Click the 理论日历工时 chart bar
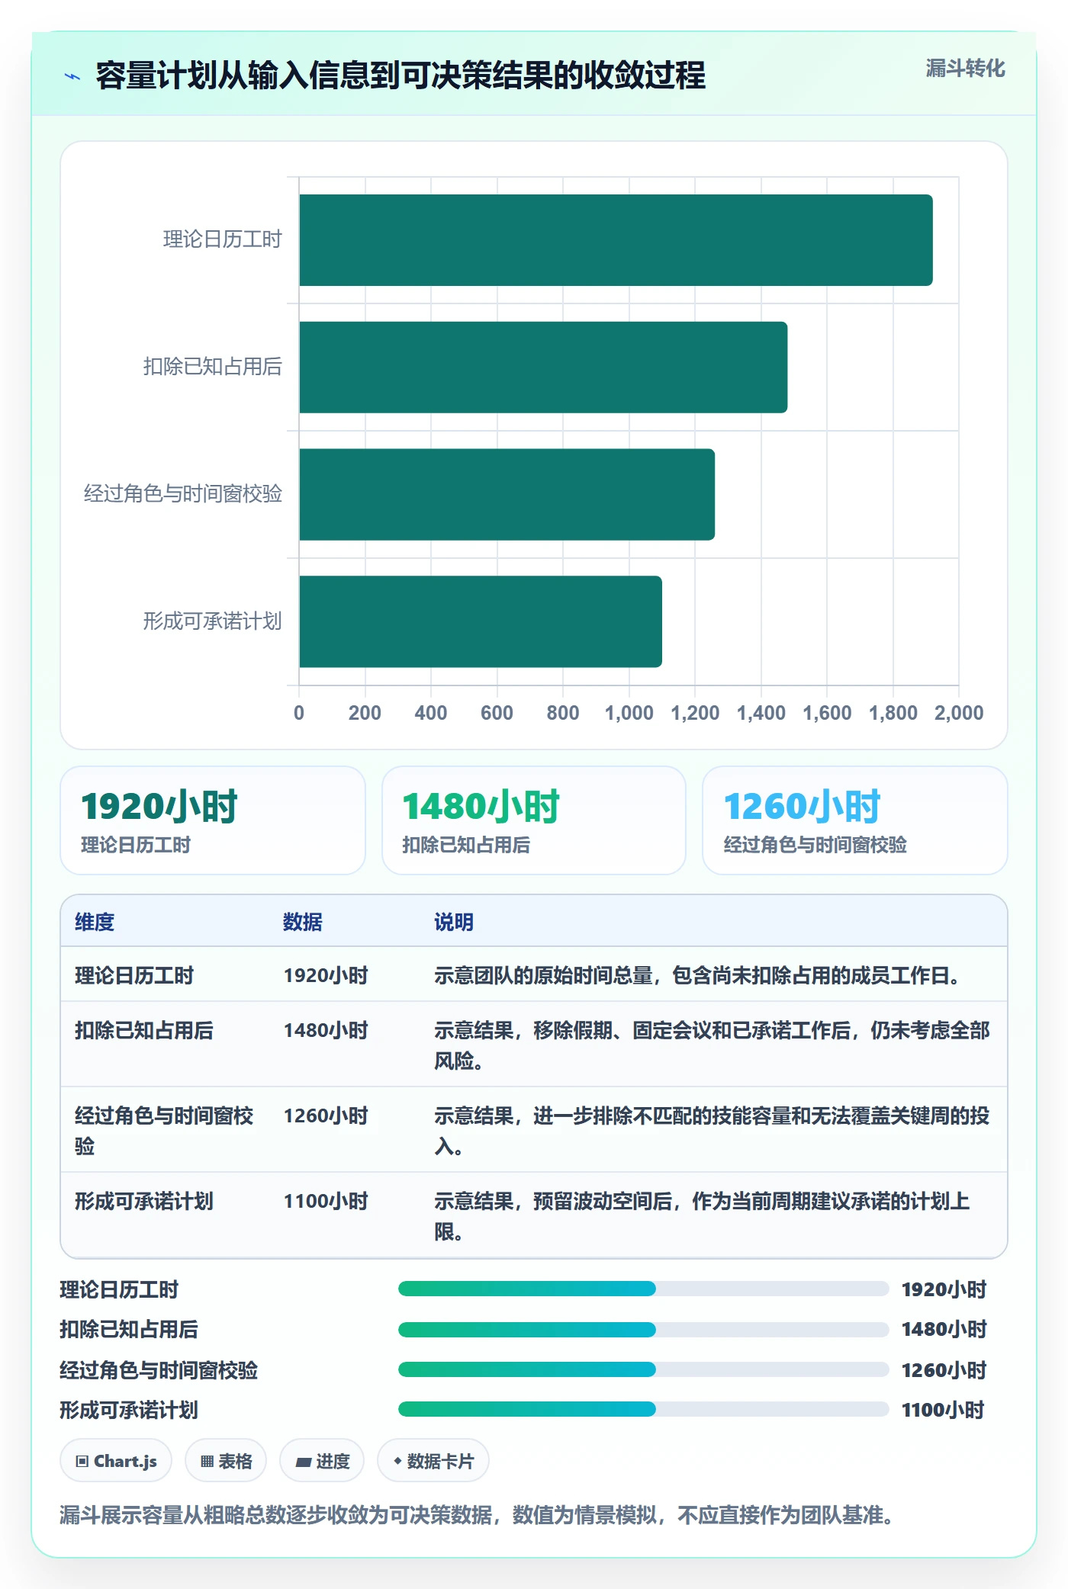1068x1589 pixels. tap(616, 240)
